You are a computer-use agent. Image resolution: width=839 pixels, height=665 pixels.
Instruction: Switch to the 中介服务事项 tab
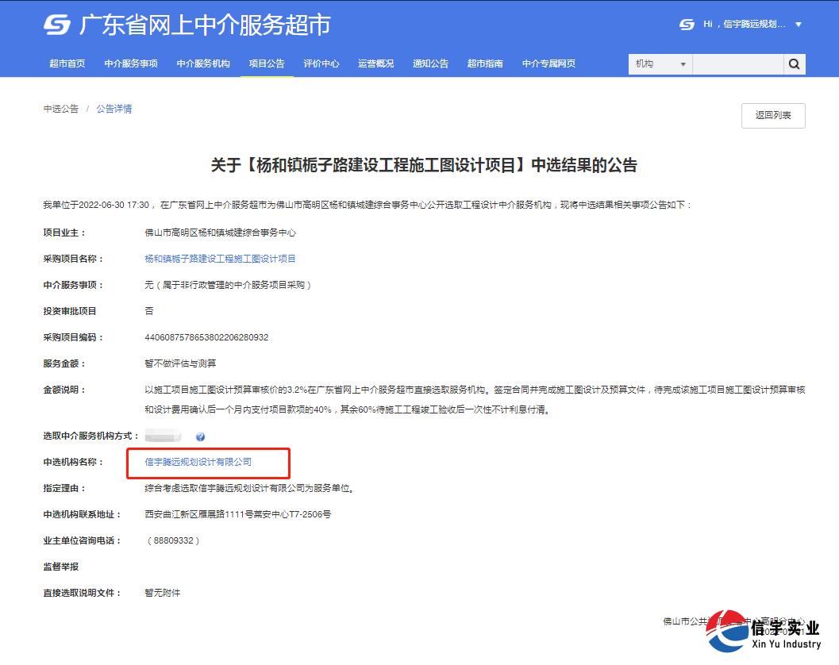[x=130, y=63]
